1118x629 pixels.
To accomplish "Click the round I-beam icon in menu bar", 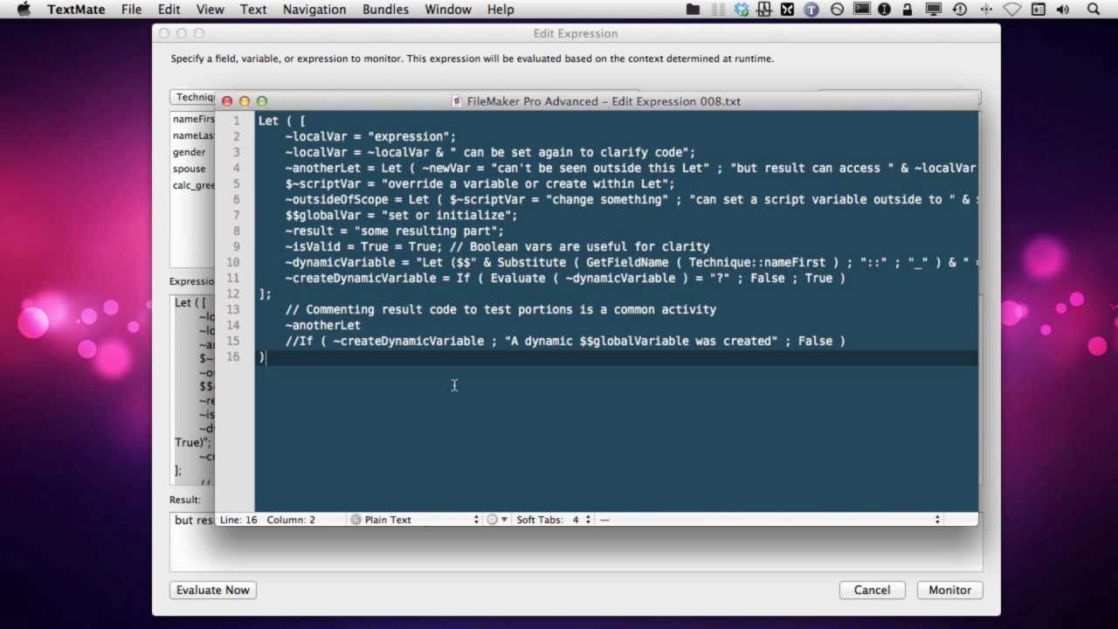I will click(884, 10).
